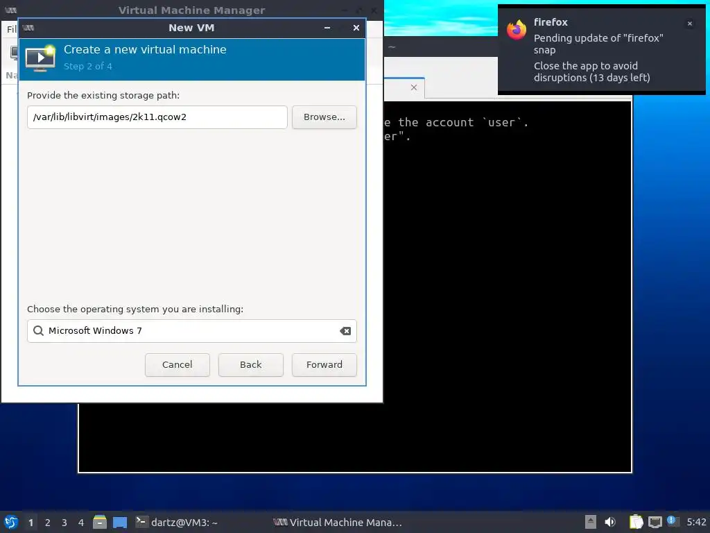Focus the existing storage path field
Viewport: 710px width, 533px height.
click(157, 117)
